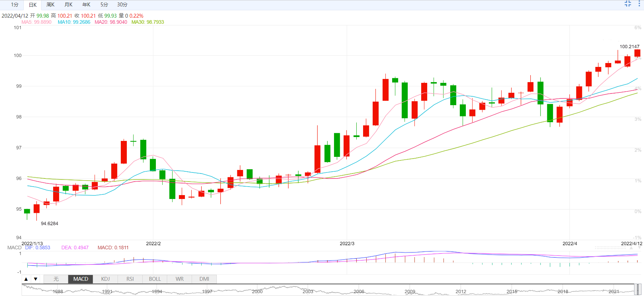Open the more options vertical dots menu
The width and height of the screenshot is (644, 296).
[639, 4]
